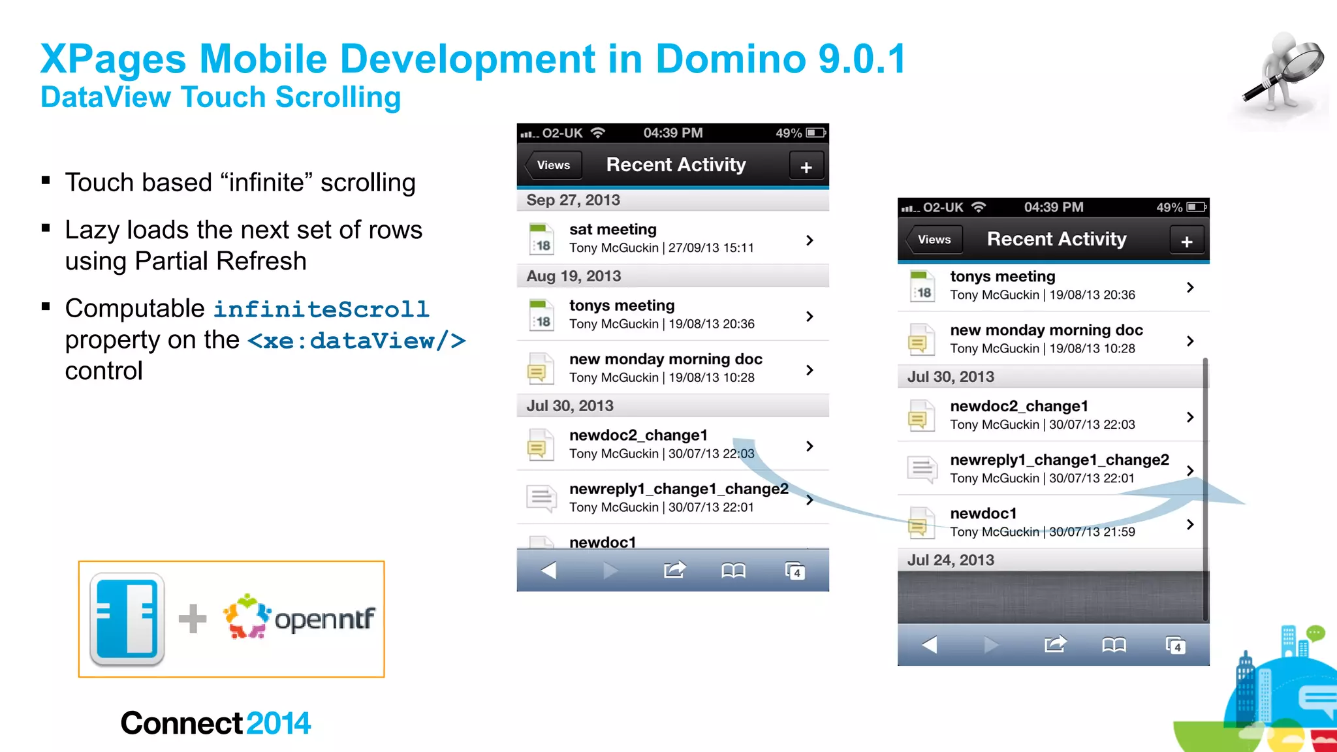Click Jul 30, 2013 header in right phone
Screen dimensions: 1337x752
click(1053, 377)
